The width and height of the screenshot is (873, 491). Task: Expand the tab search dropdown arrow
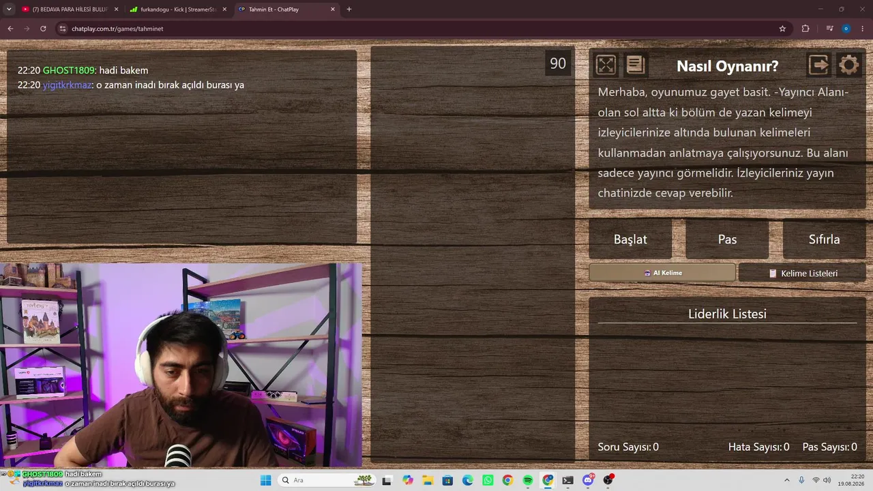pyautogui.click(x=9, y=10)
